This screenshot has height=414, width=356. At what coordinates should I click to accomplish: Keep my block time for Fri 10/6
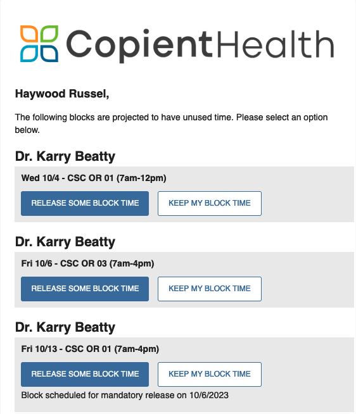pyautogui.click(x=210, y=289)
